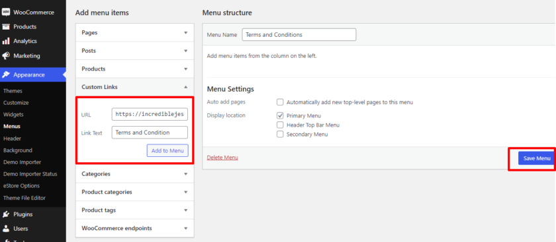Viewport: 556px width, 242px height.
Task: Click the Add to Menu button
Action: click(167, 150)
